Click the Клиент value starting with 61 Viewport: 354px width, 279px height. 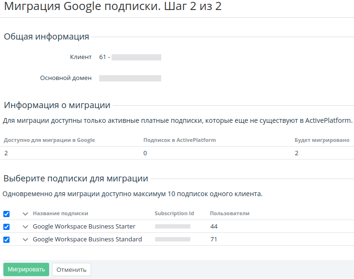click(x=130, y=57)
